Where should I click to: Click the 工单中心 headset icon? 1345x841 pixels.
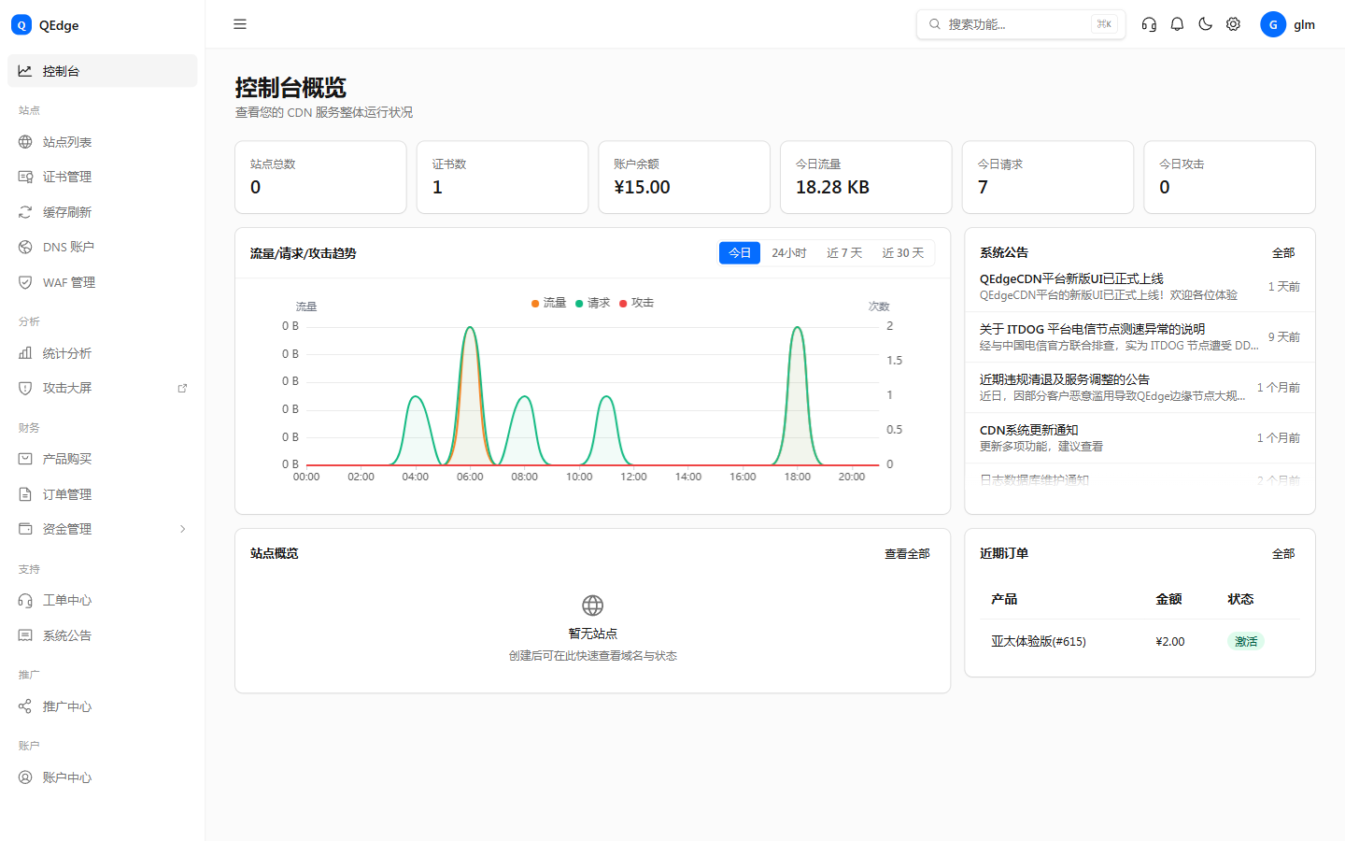[25, 600]
